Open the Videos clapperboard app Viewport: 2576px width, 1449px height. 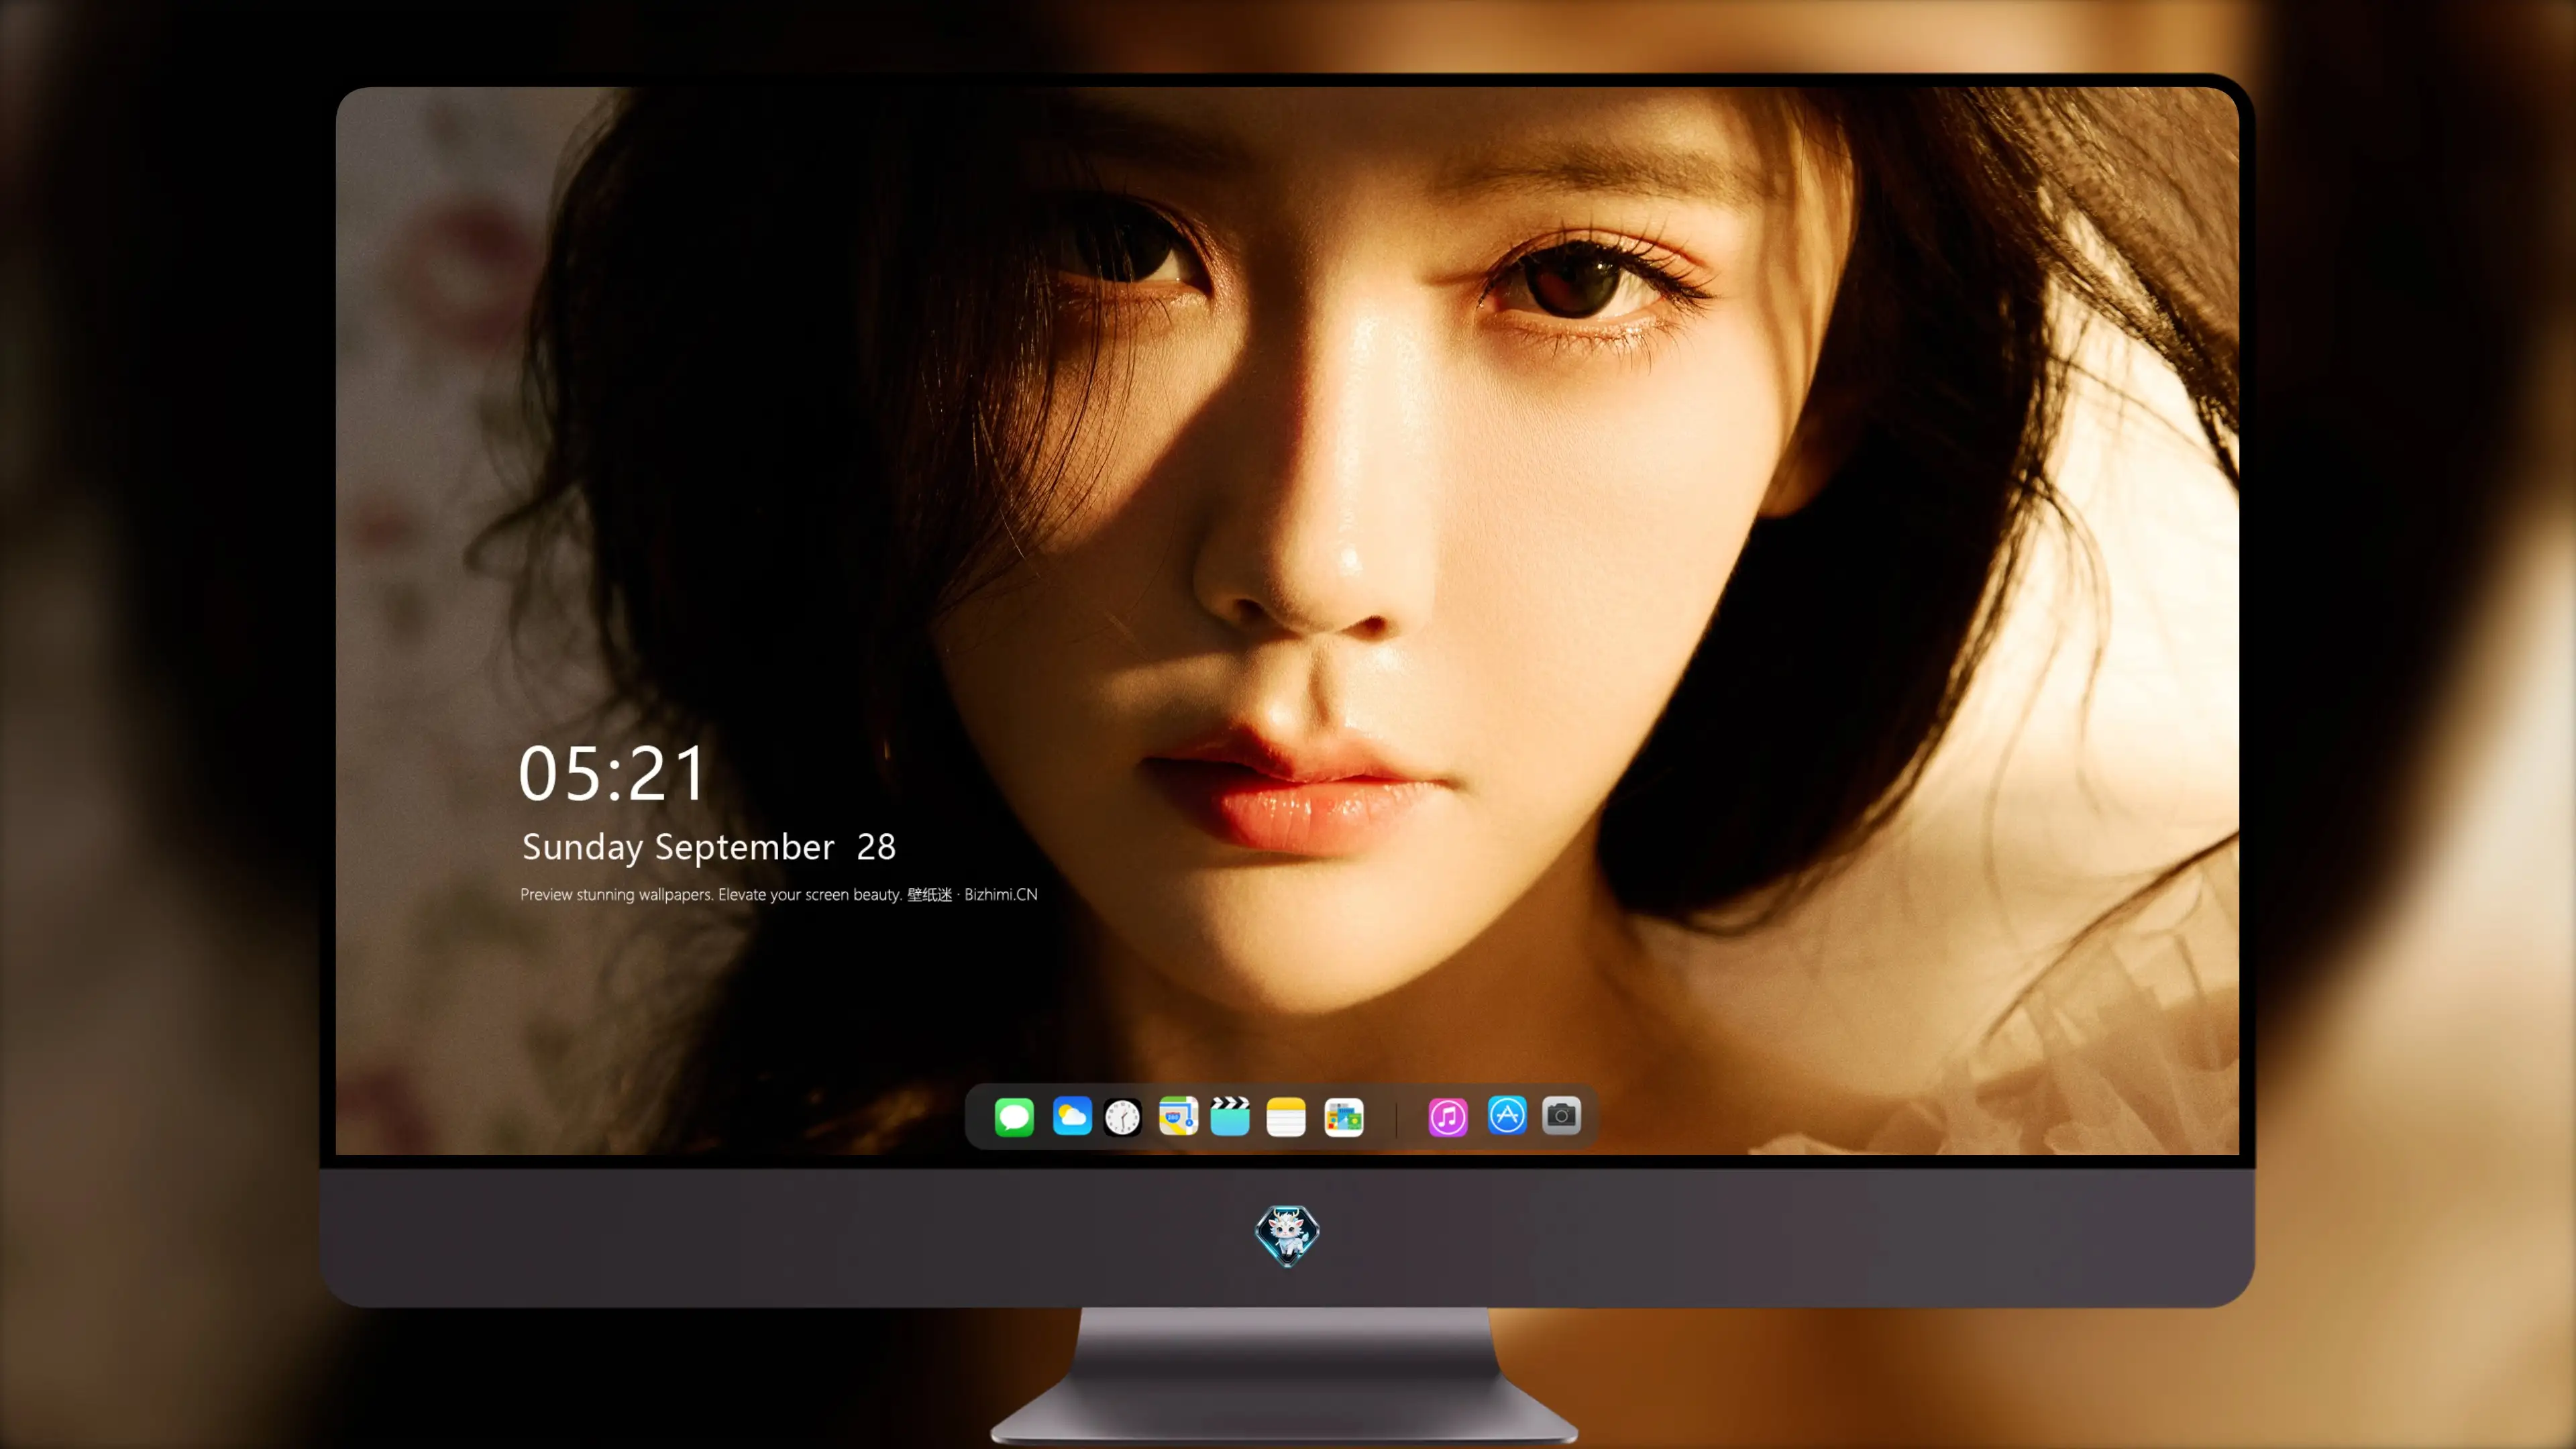pyautogui.click(x=1230, y=1116)
